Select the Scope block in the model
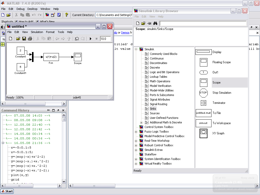 78,57
